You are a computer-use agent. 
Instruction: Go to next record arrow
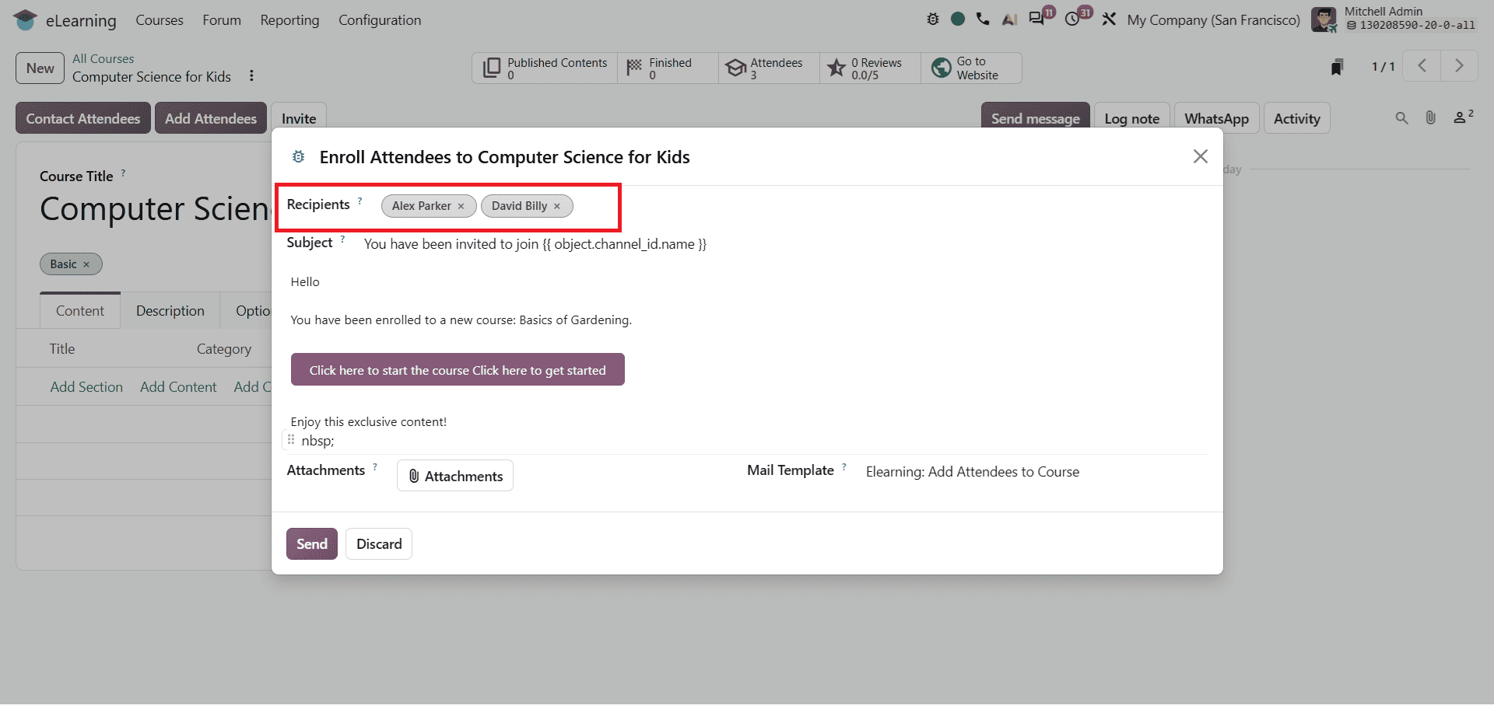coord(1460,66)
